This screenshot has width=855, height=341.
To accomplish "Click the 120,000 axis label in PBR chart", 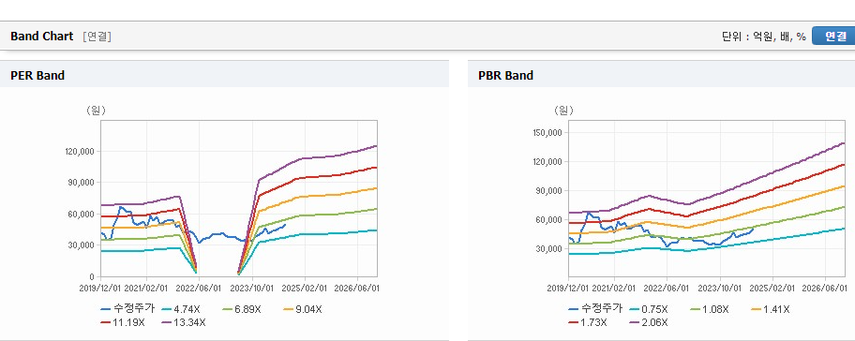I will 548,162.
